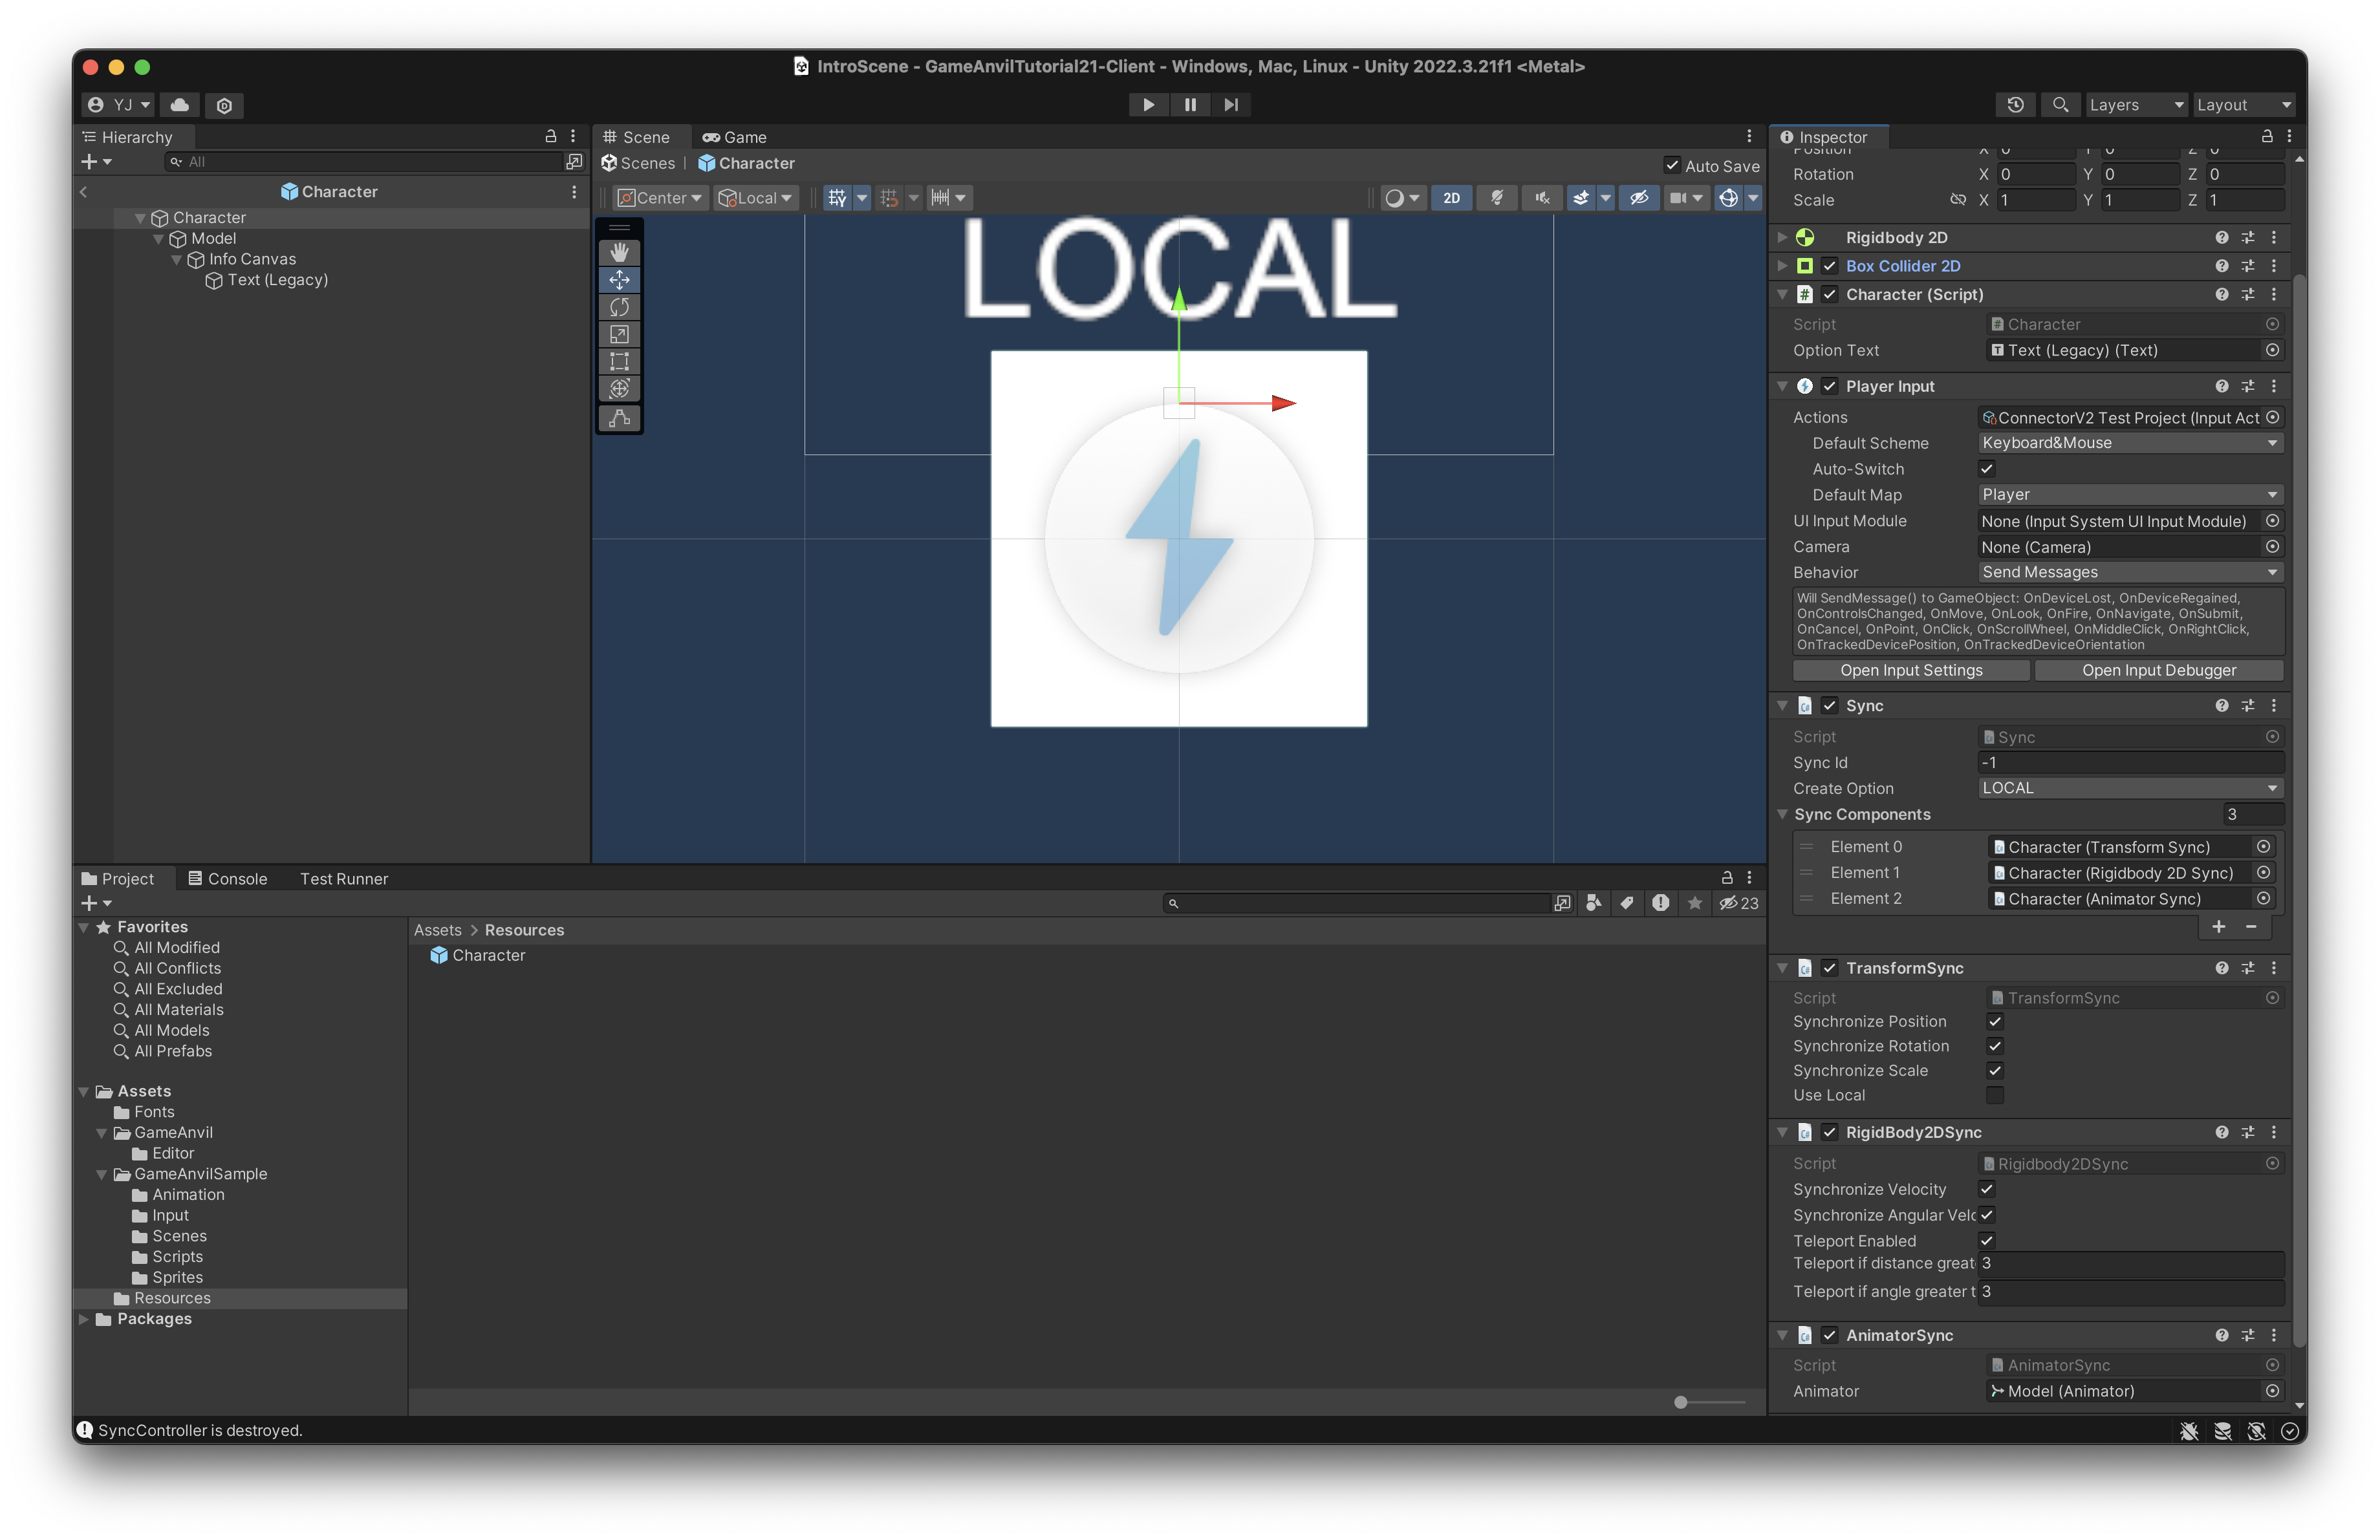Open the undo history icon
This screenshot has height=1540, width=2380.
coord(2016,104)
